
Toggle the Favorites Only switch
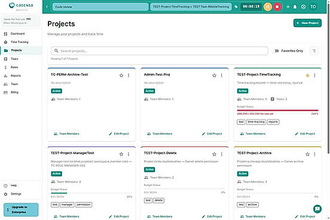click(x=276, y=51)
